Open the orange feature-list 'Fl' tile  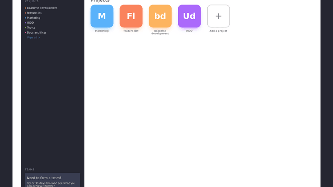131,16
